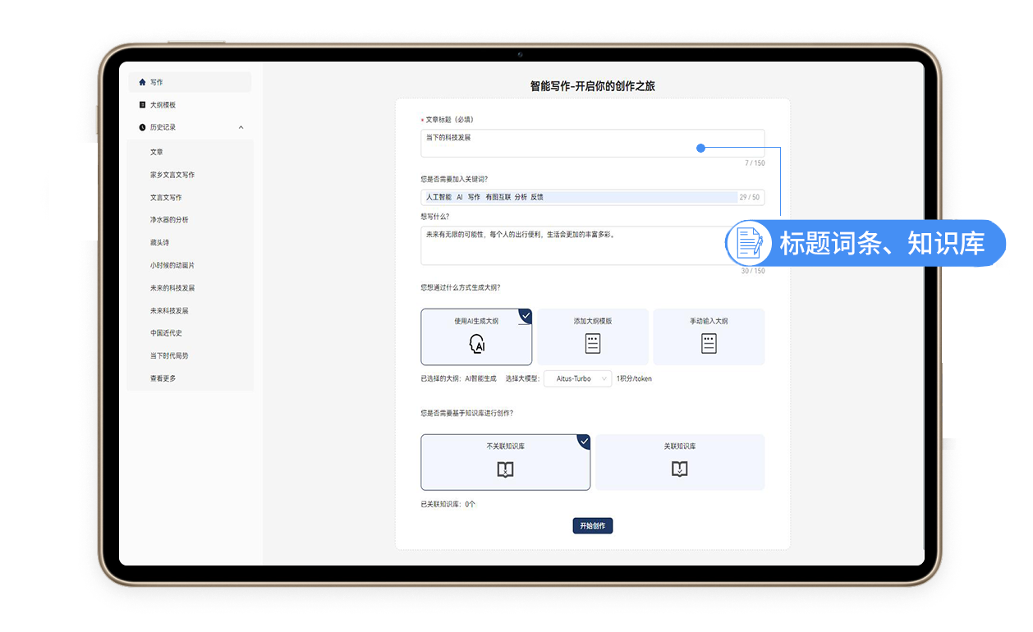Click the document icon under 添加大纲模板

click(x=593, y=343)
